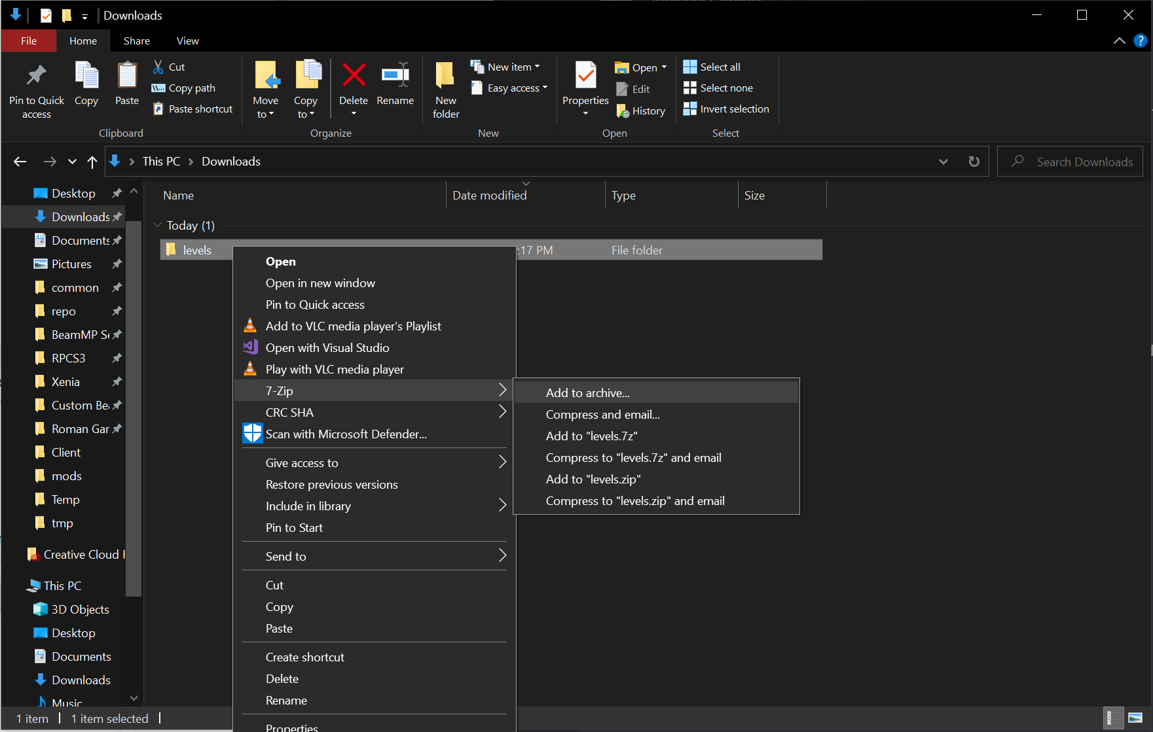Click the Up one level arrow
Viewport: 1153px width, 732px height.
pos(92,162)
